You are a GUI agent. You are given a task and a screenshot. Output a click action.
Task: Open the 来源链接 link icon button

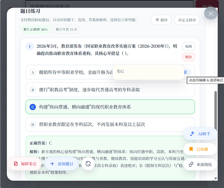click(x=200, y=164)
